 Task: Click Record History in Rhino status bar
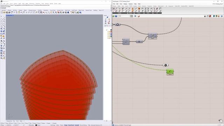pos(83,125)
